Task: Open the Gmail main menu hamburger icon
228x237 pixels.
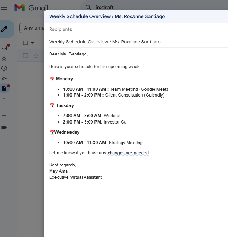Action: (4, 8)
